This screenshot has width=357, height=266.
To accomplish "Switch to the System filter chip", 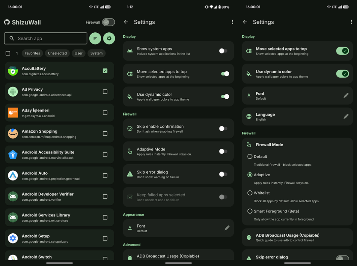I will 97,53.
